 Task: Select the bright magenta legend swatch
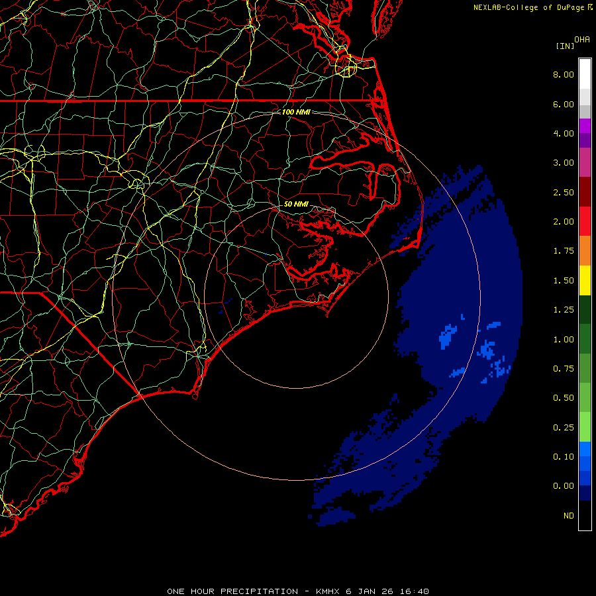click(585, 126)
